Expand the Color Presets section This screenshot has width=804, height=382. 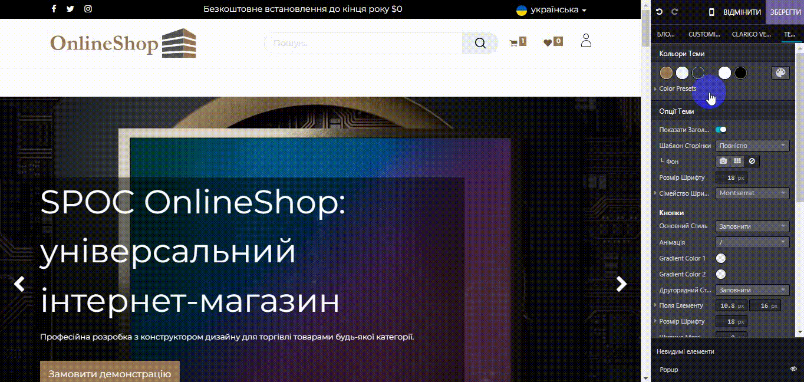coord(677,88)
